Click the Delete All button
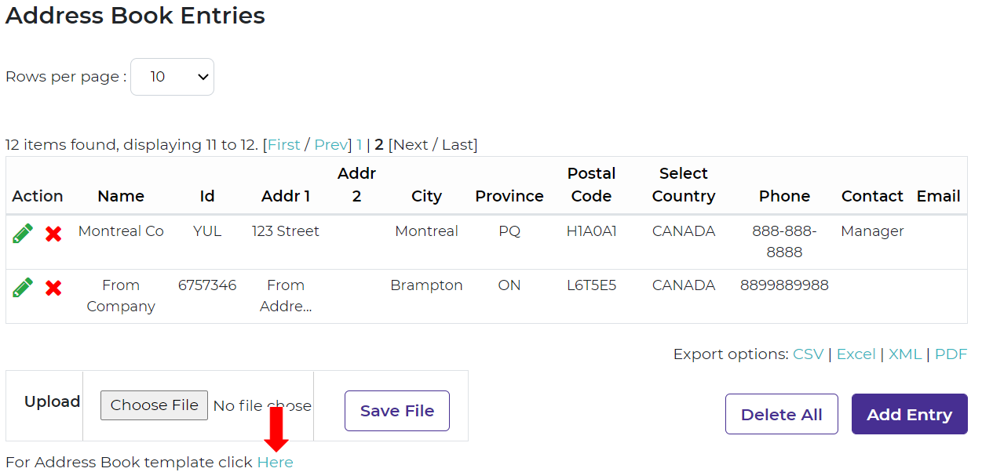Image resolution: width=982 pixels, height=472 pixels. [781, 415]
